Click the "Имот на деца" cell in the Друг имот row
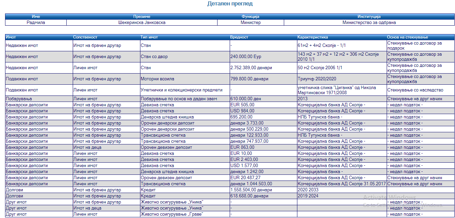Screen dimensions: 455x218 coord(107,208)
